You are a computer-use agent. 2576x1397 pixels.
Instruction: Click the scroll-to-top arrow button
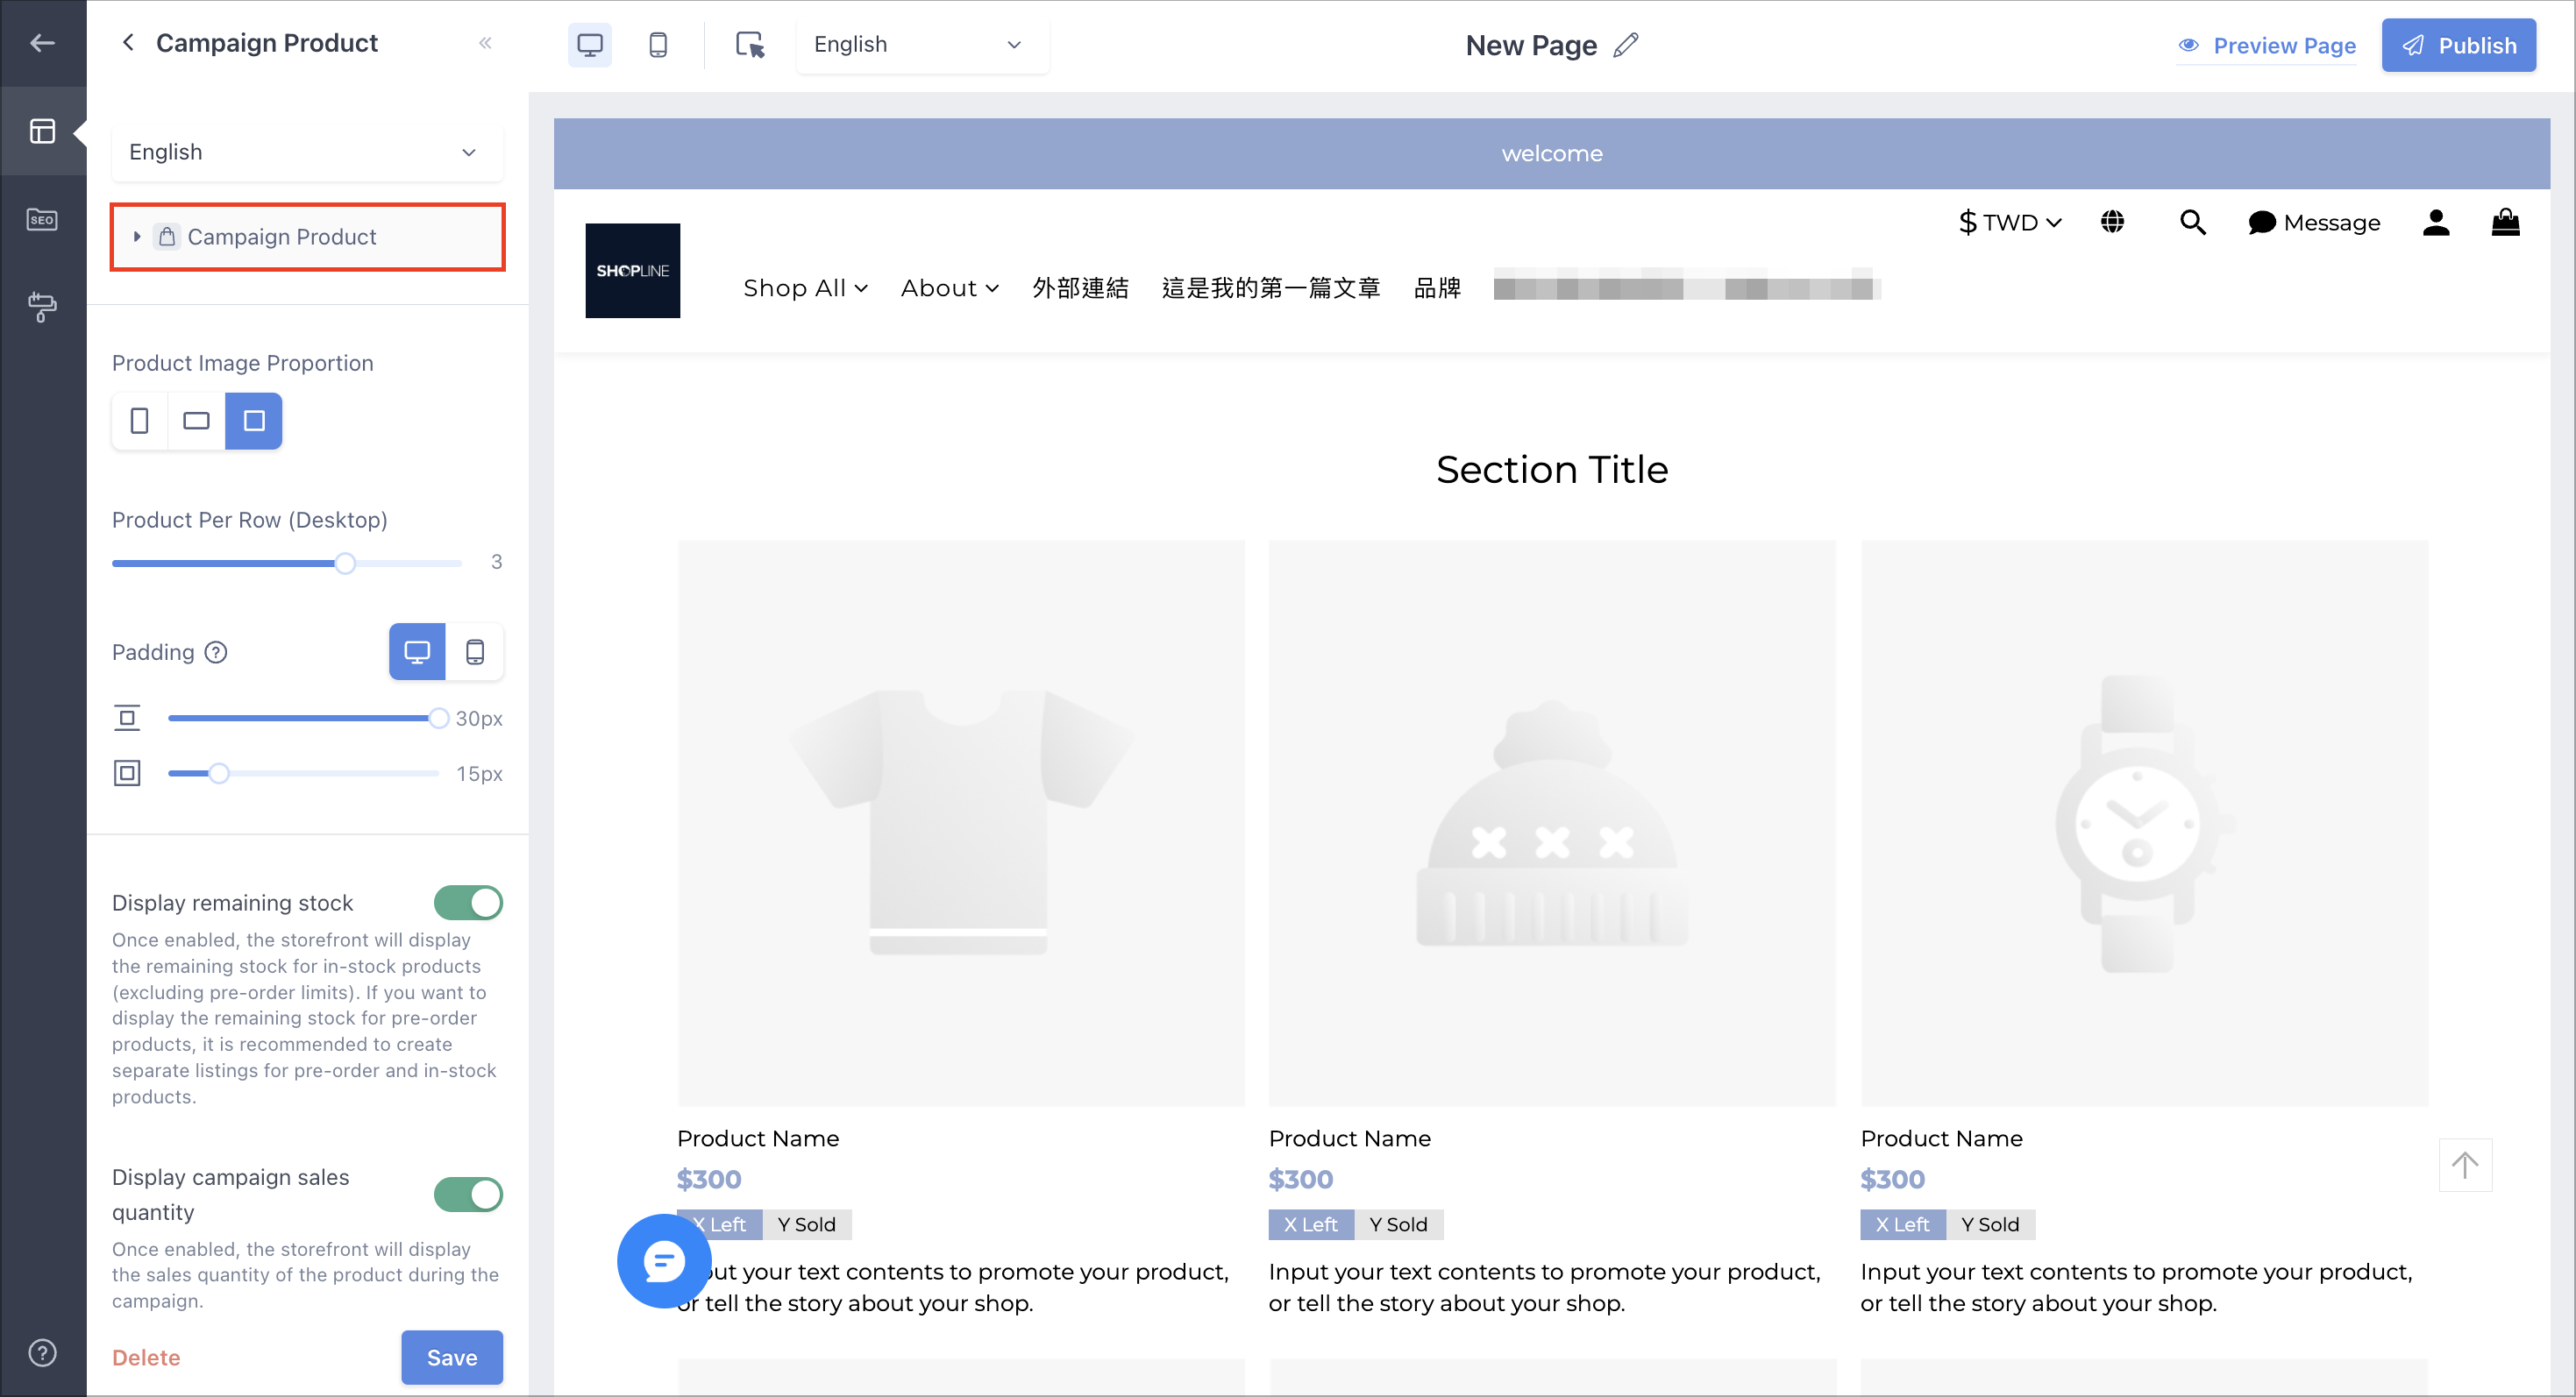(x=2465, y=1165)
